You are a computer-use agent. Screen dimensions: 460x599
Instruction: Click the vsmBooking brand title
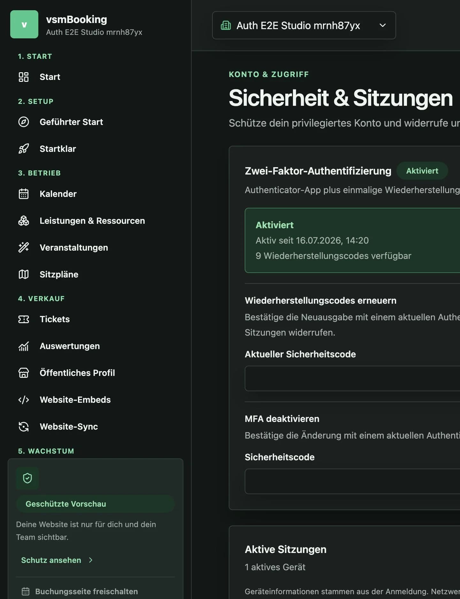(x=77, y=19)
